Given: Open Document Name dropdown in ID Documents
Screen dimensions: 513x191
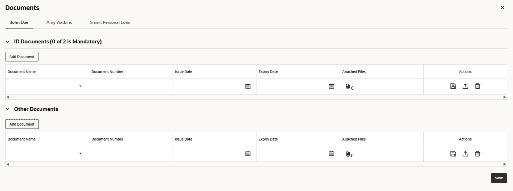Looking at the screenshot, I should (x=80, y=86).
